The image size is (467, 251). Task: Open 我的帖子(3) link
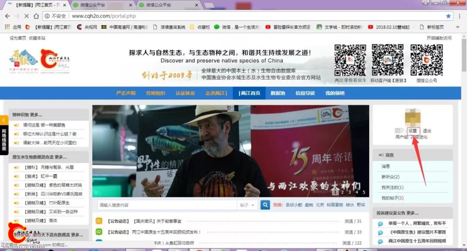coord(393,198)
